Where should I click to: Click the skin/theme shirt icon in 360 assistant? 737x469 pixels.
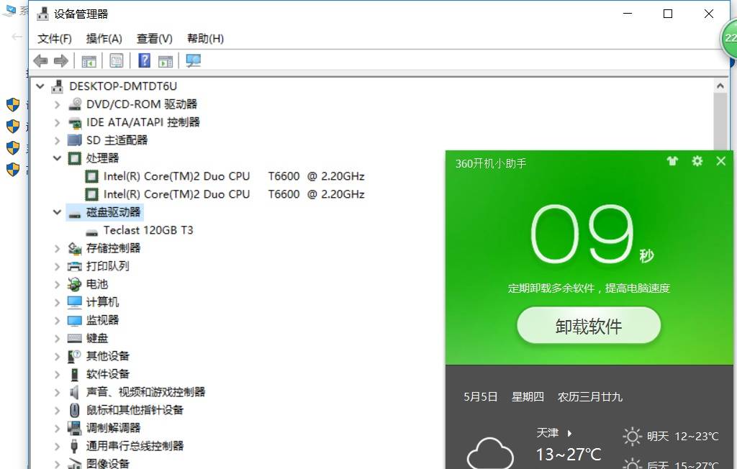[x=672, y=162]
